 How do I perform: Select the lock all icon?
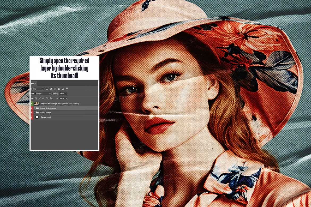point(51,98)
